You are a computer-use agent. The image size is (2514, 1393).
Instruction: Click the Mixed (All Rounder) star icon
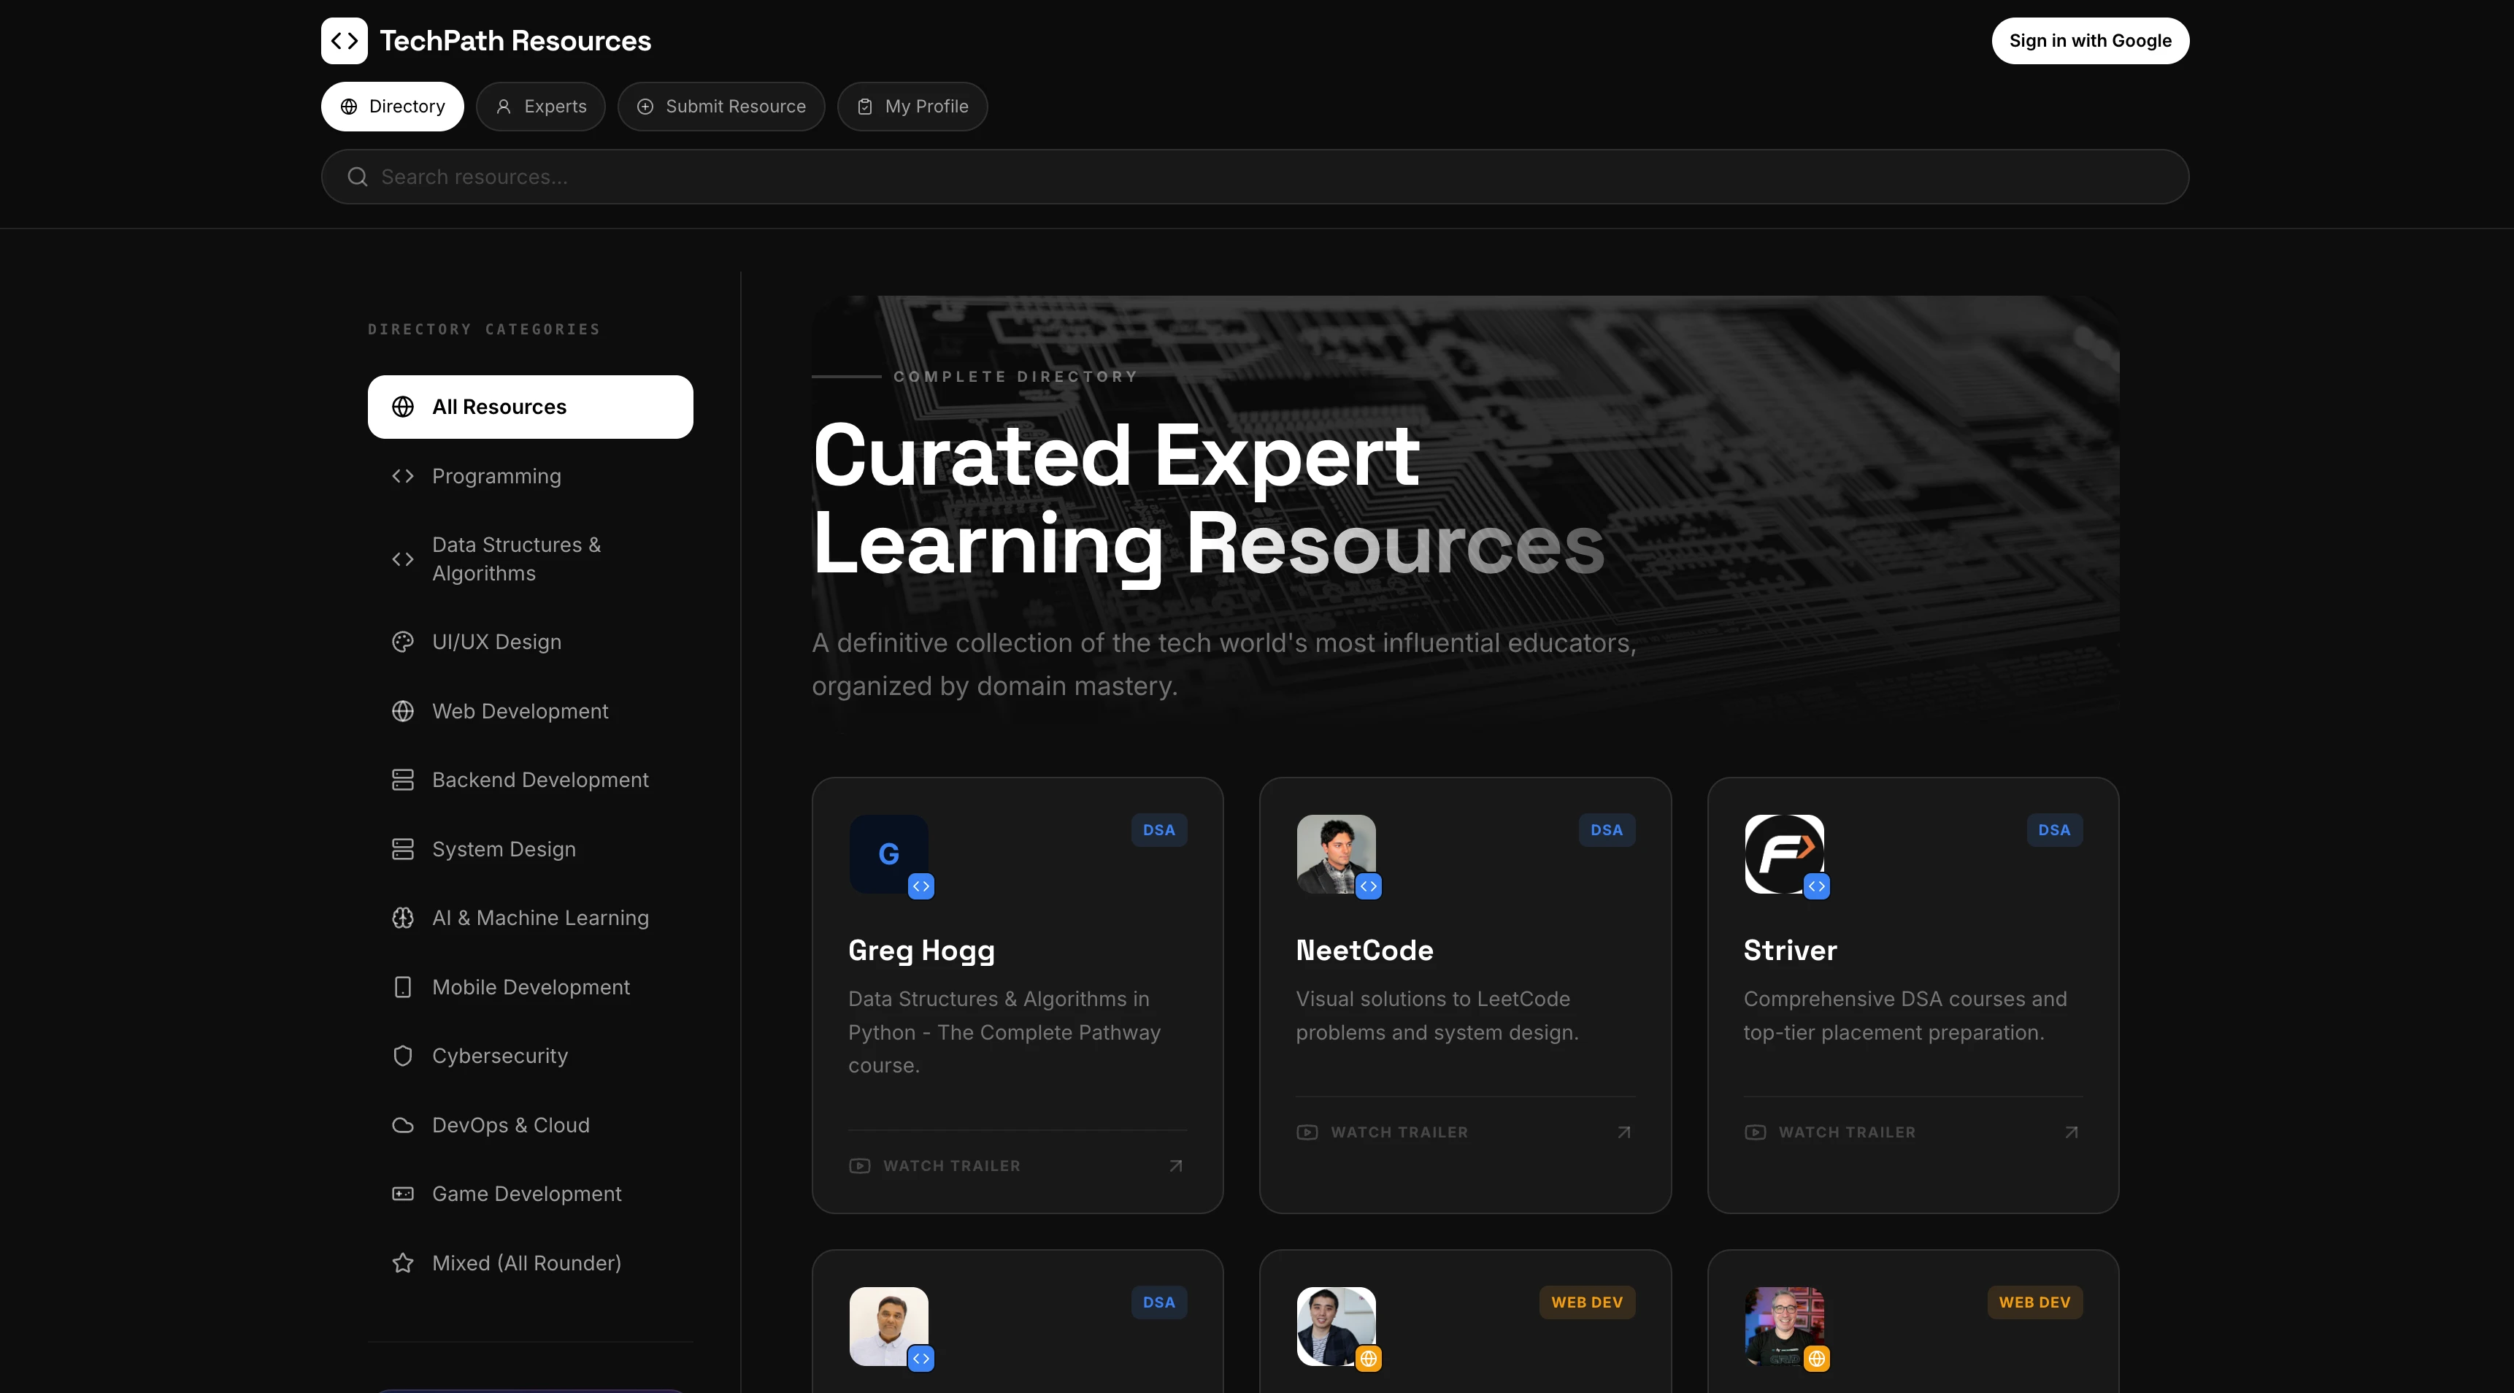pos(402,1263)
